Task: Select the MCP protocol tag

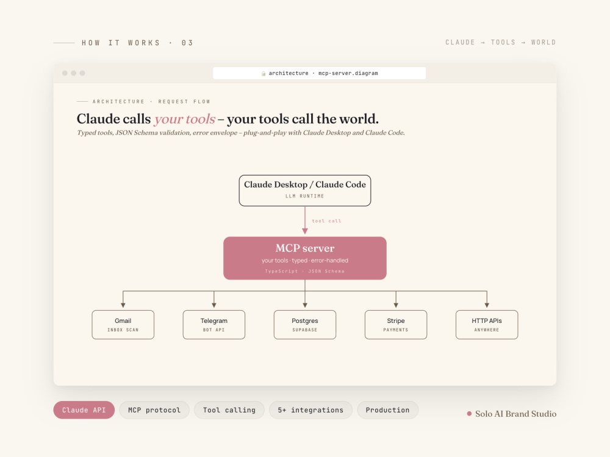Action: (154, 410)
